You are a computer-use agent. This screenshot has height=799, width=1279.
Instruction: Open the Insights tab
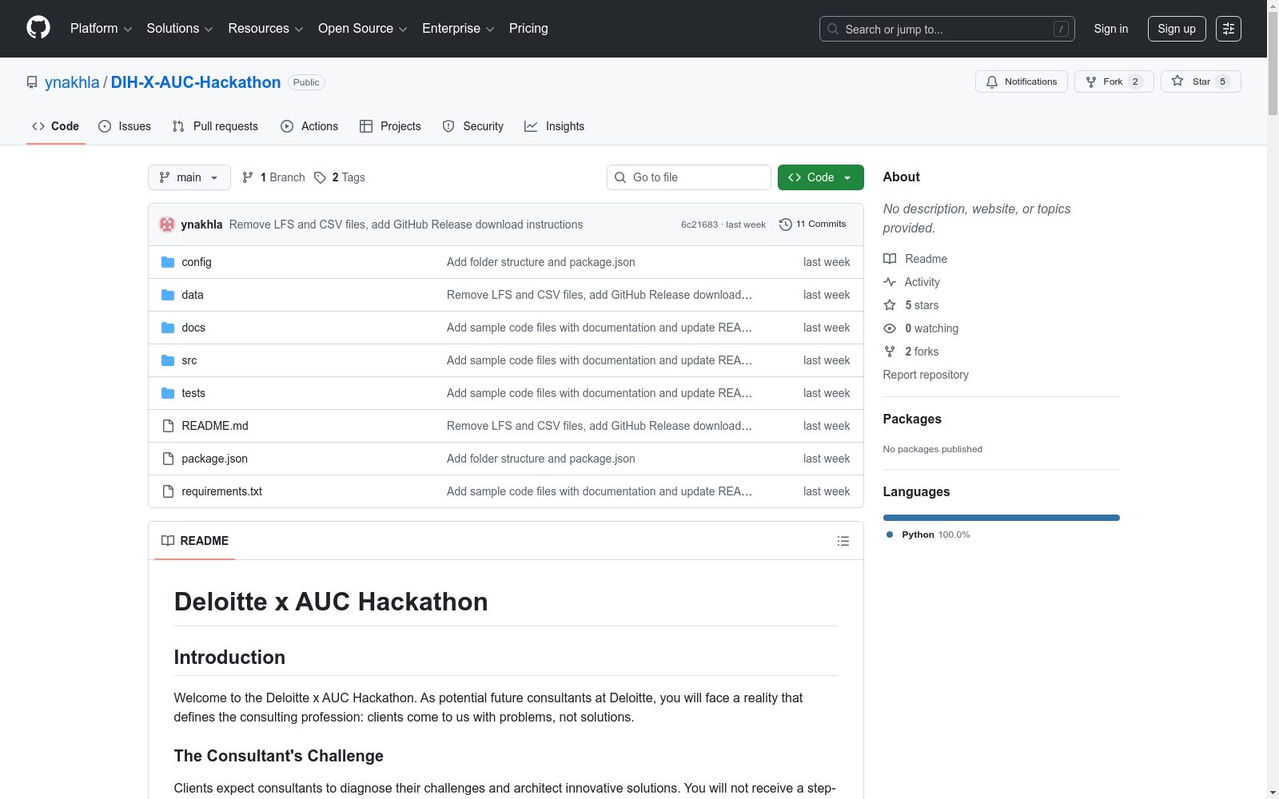click(x=555, y=126)
